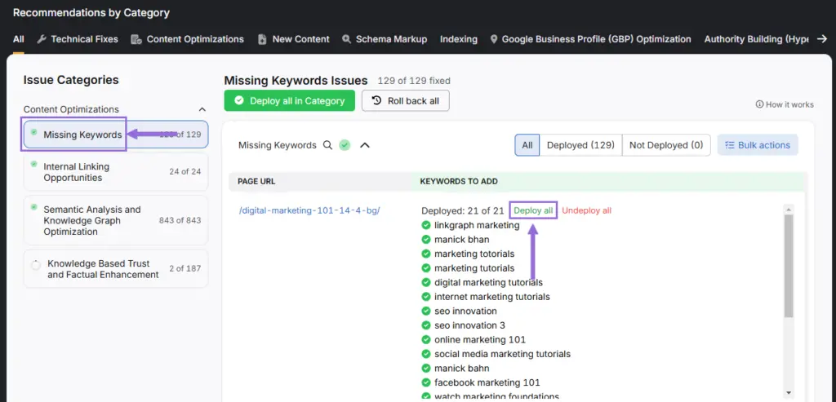
Task: Collapse the Missing Keywords panel chevron
Action: 365,145
